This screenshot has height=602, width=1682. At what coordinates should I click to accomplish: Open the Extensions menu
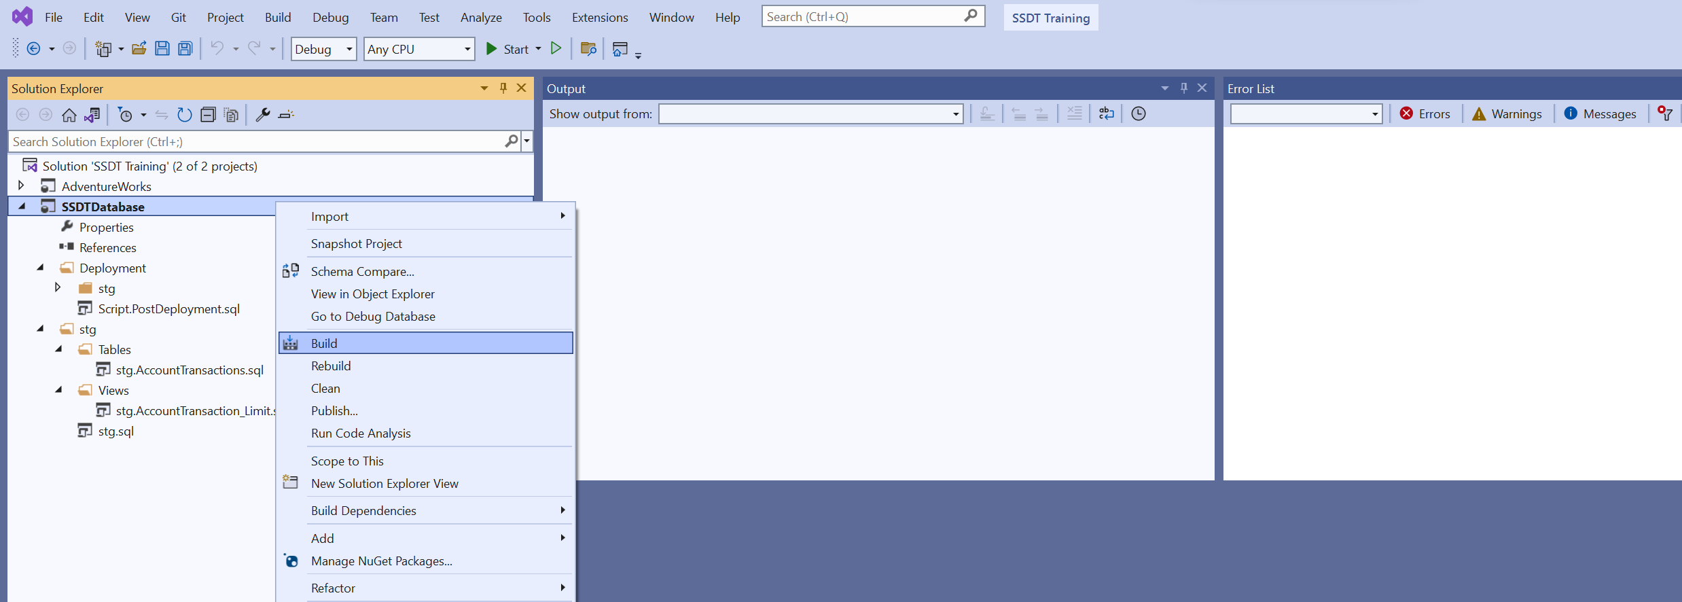(x=599, y=17)
